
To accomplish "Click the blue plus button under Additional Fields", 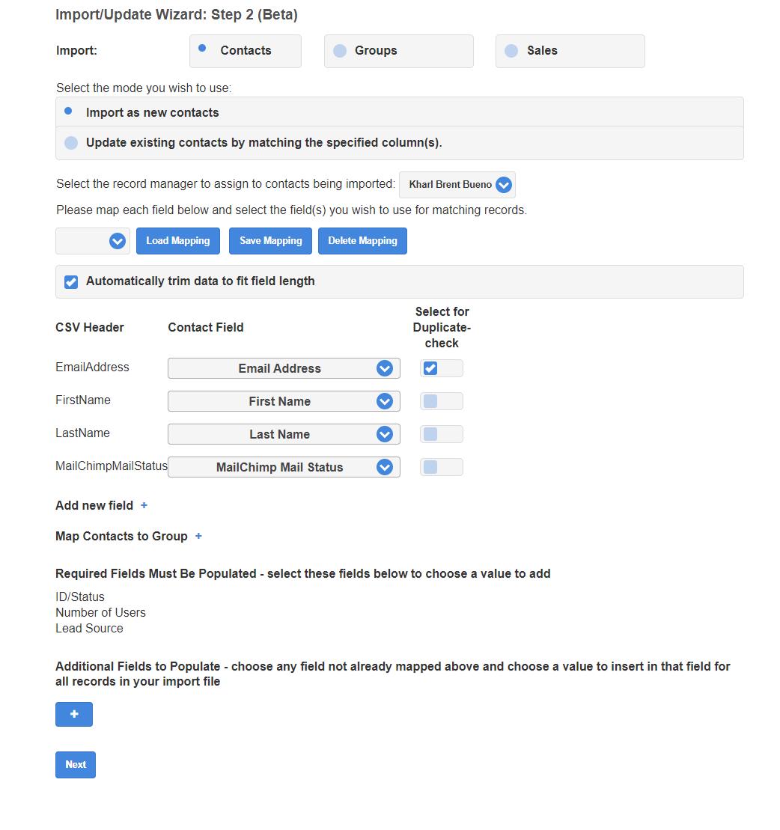I will (x=74, y=714).
